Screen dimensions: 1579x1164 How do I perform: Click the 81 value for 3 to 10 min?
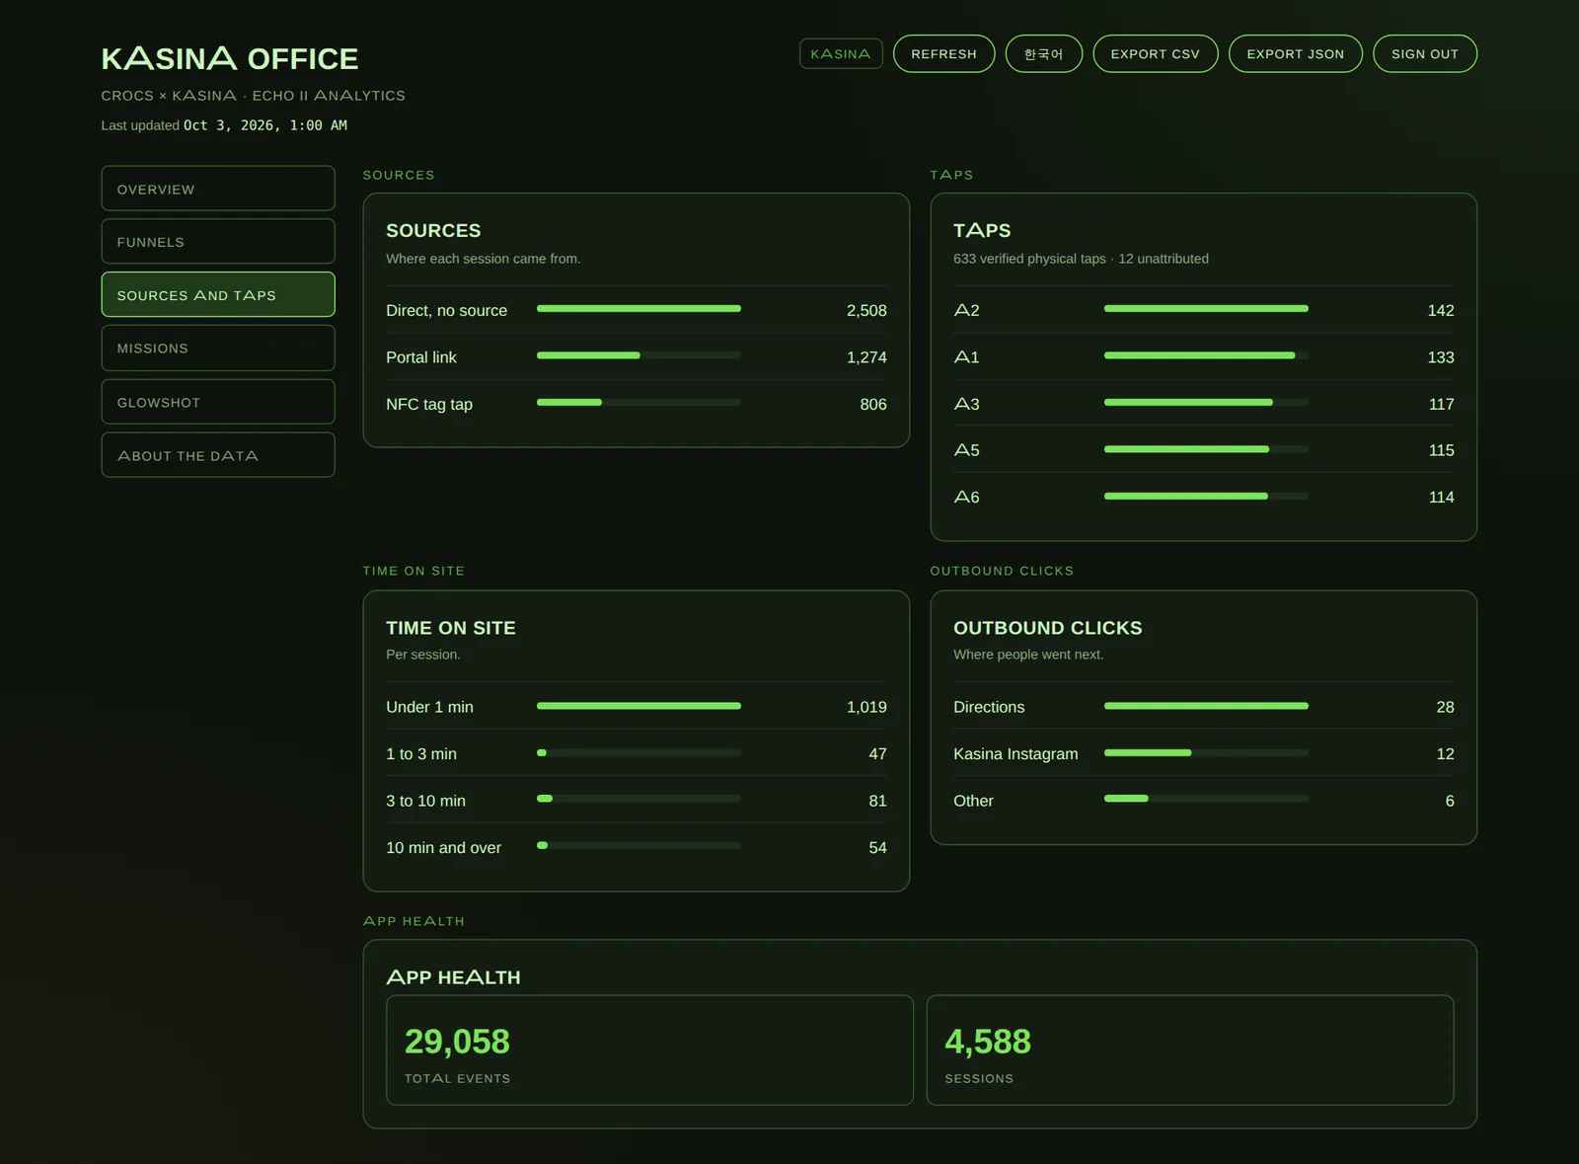pyautogui.click(x=877, y=801)
